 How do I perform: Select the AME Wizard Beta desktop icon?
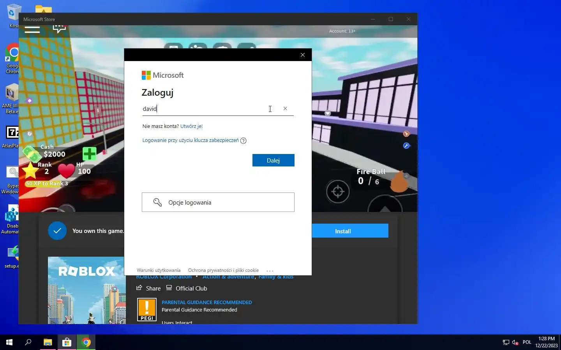click(x=11, y=99)
